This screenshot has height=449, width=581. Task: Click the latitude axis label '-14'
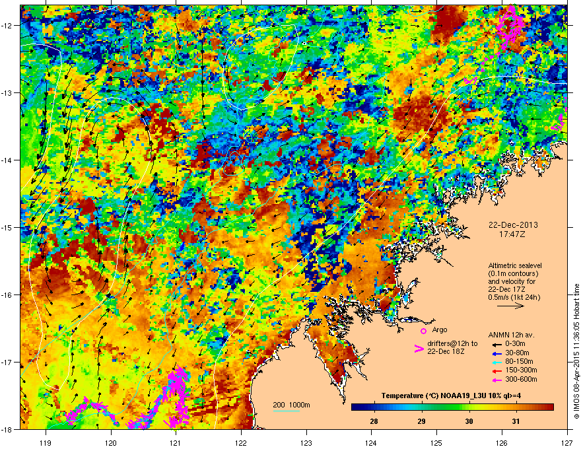click(x=7, y=160)
